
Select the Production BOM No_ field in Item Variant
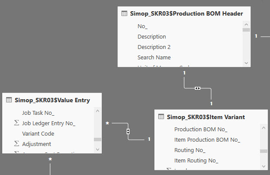click(201, 130)
